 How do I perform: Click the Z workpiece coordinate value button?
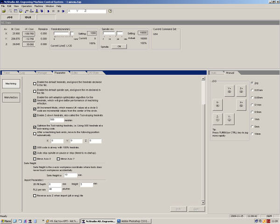coord(28,44)
